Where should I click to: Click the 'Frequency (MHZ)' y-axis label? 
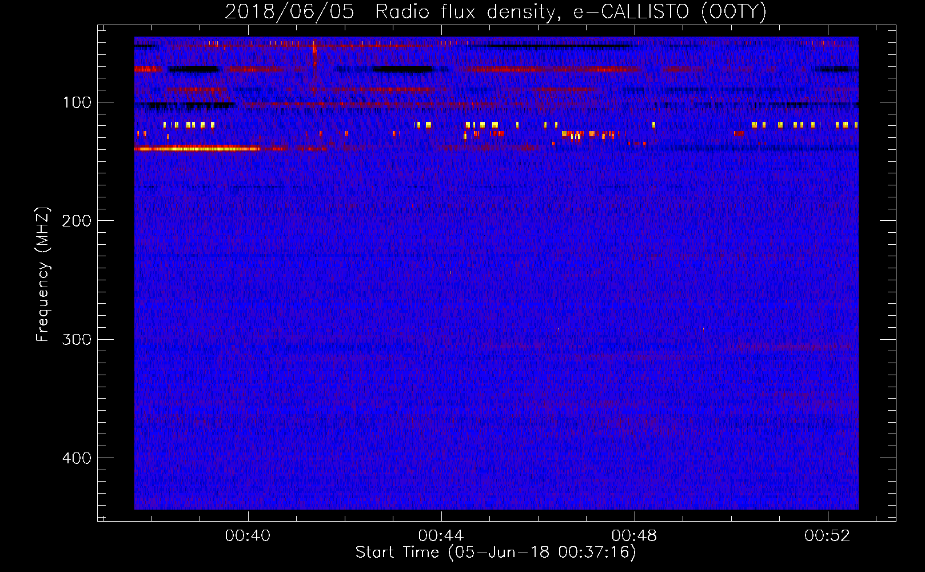click(x=43, y=275)
